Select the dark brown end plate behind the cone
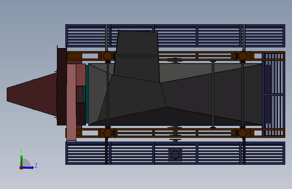 point(62,86)
